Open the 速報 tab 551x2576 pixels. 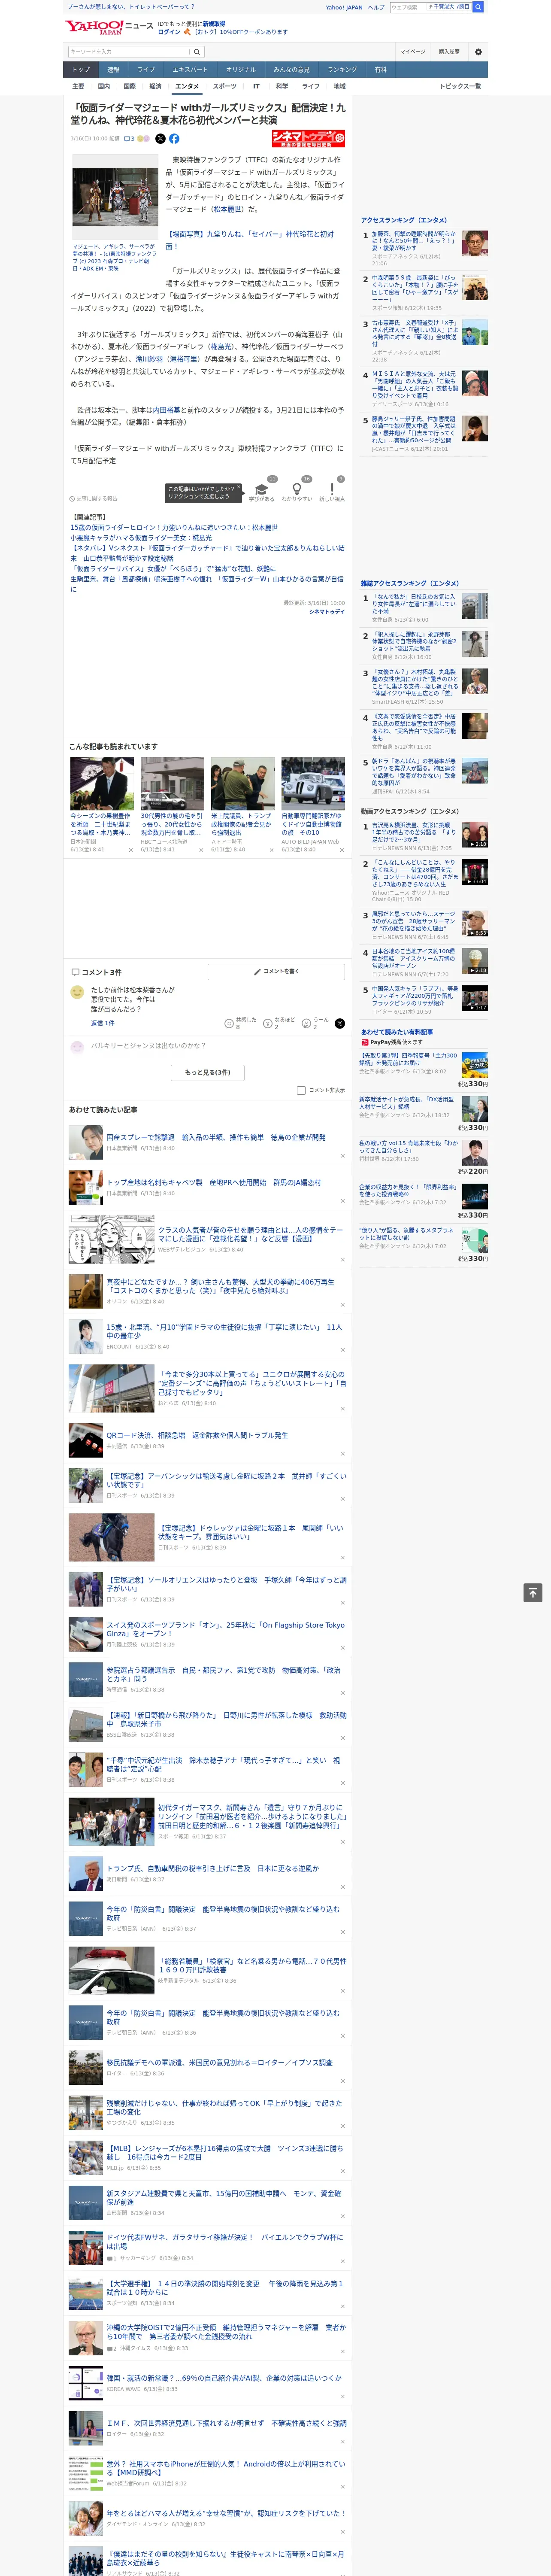[x=113, y=70]
